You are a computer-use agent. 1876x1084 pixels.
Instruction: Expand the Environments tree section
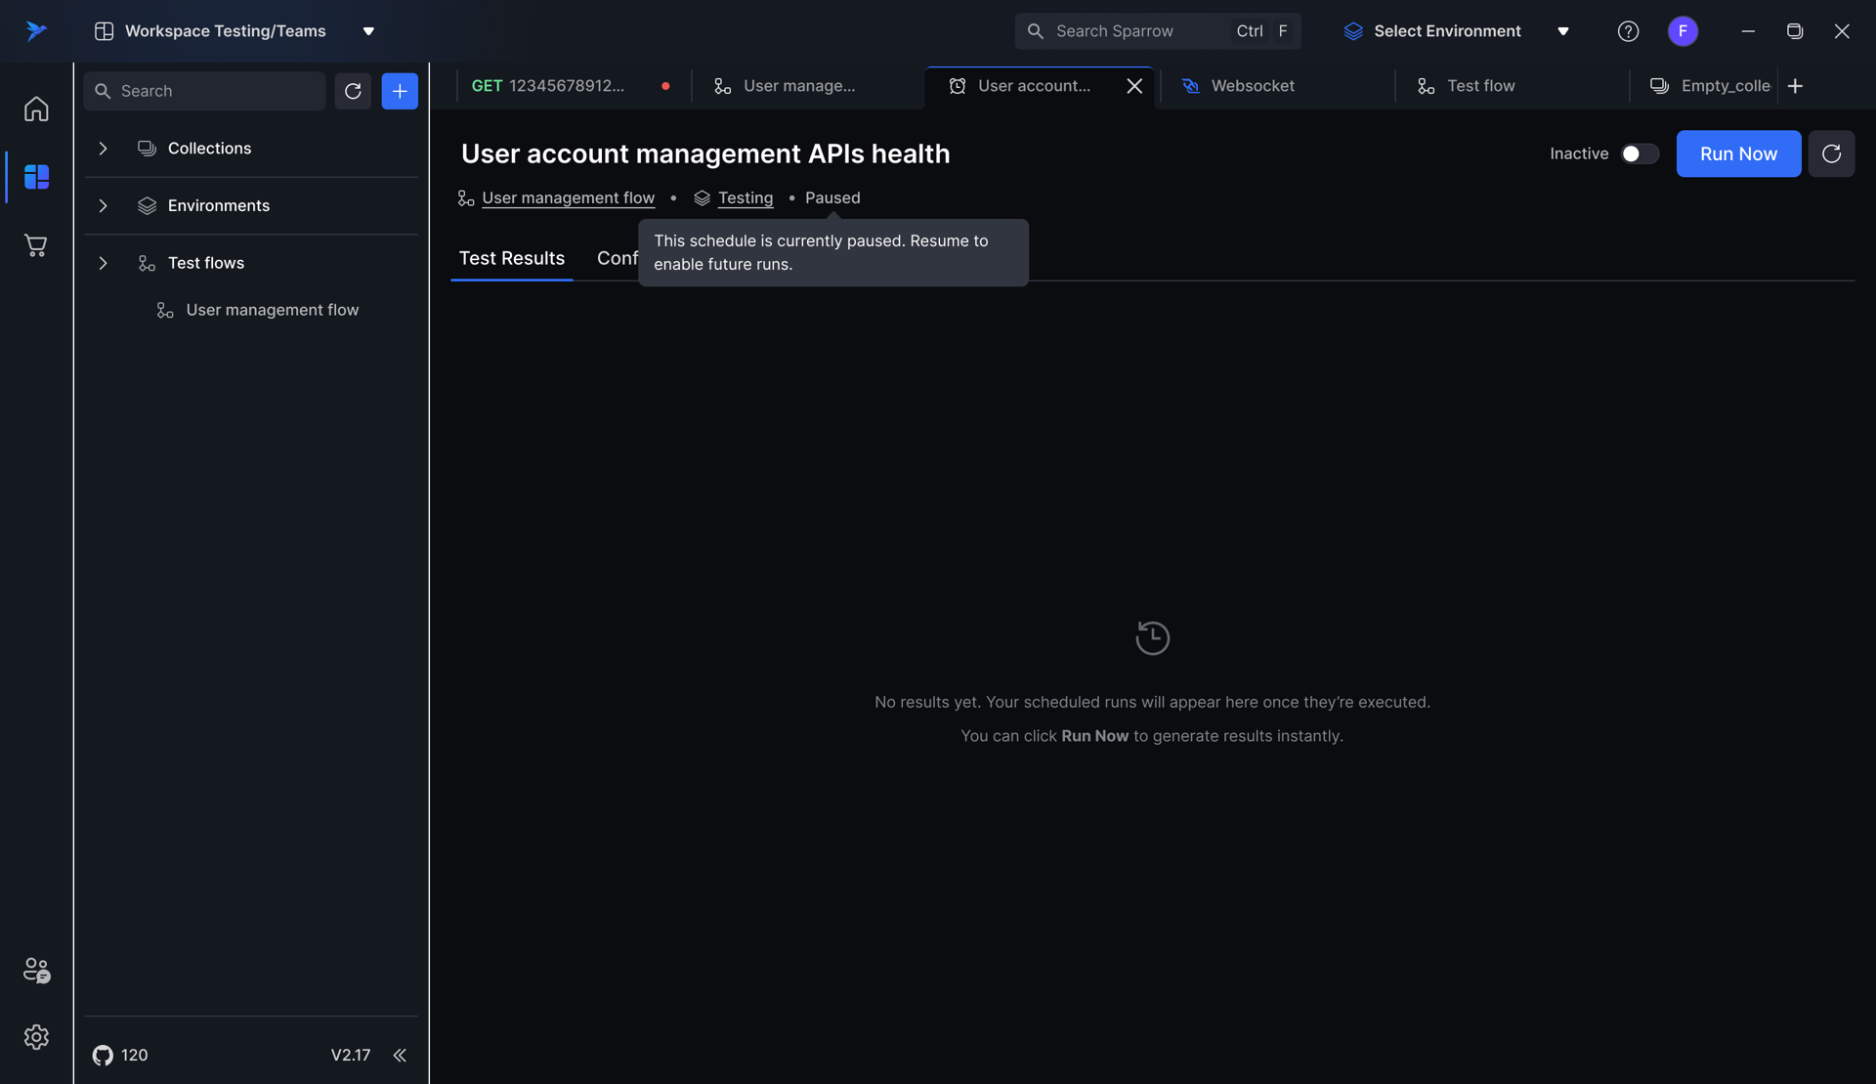[x=103, y=205]
